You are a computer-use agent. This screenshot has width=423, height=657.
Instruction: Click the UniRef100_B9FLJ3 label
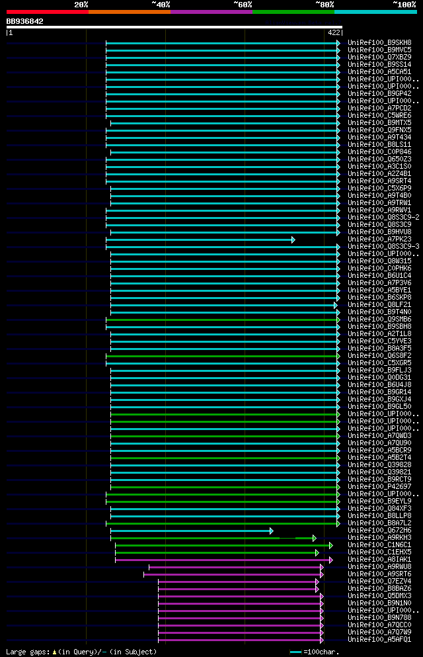pyautogui.click(x=379, y=370)
